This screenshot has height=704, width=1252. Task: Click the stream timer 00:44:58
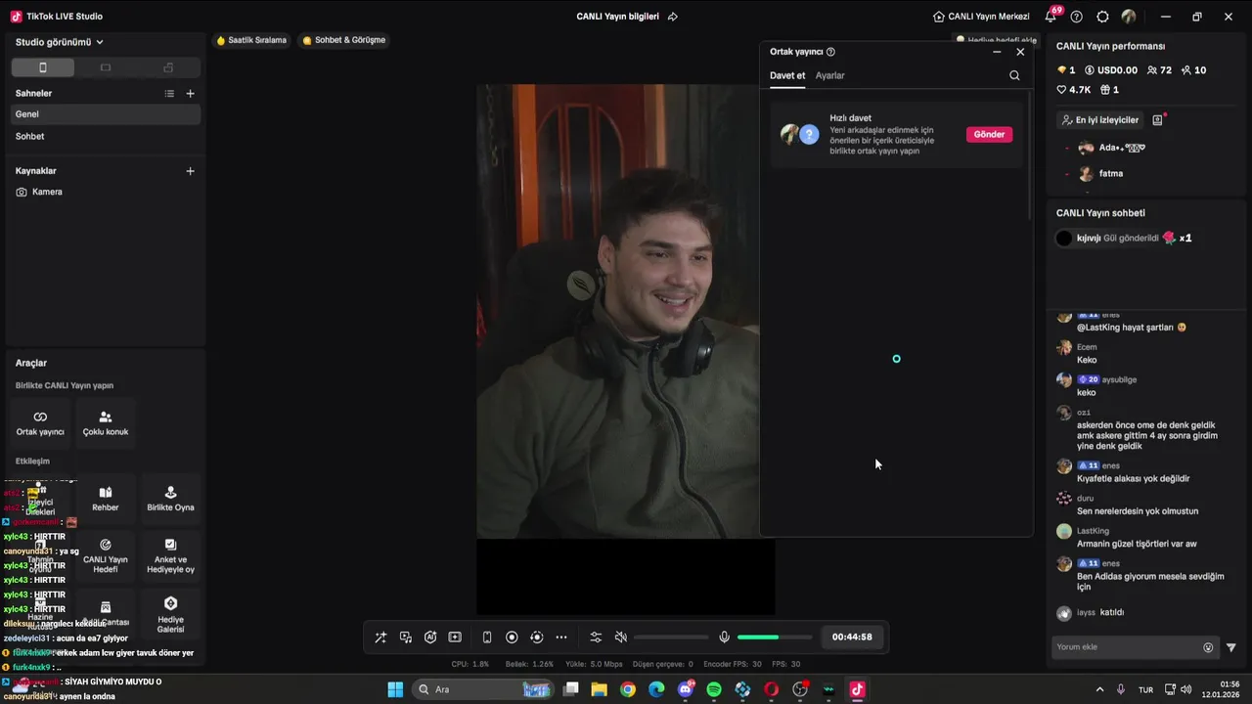[852, 638]
